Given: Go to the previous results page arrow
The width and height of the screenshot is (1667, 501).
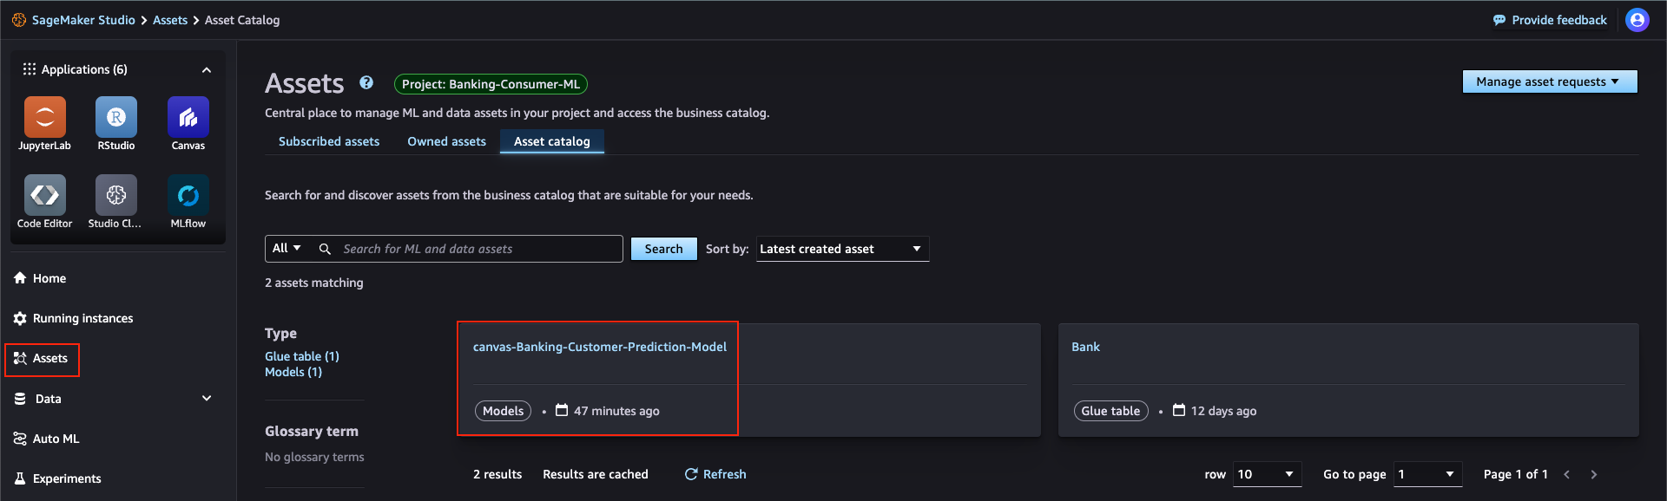Looking at the screenshot, I should click(1567, 474).
